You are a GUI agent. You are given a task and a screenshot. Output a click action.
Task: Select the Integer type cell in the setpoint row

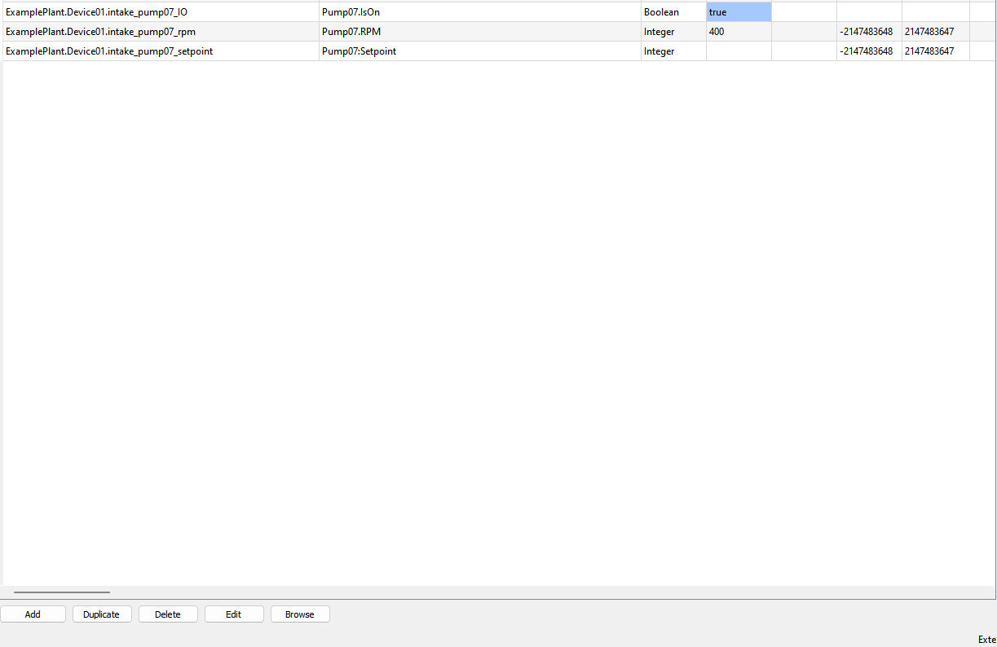673,51
